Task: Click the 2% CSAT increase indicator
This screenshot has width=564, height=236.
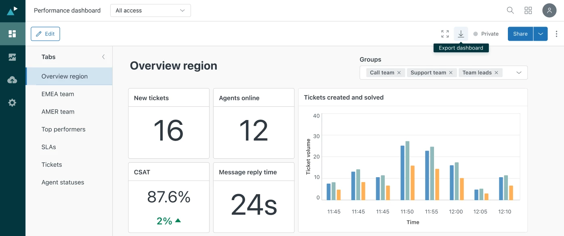Action: (169, 221)
